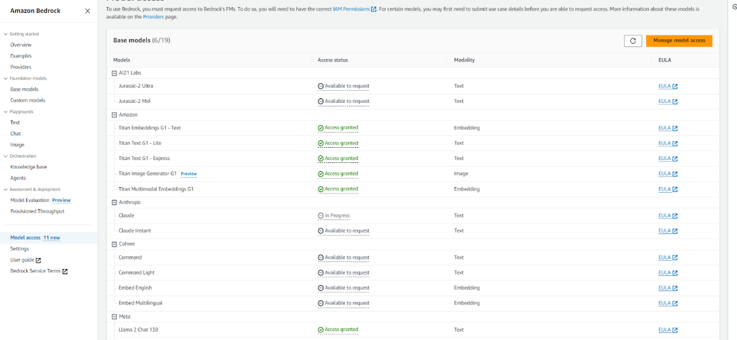Click the refresh icon button
Viewport: 737px width, 340px height.
(x=632, y=41)
